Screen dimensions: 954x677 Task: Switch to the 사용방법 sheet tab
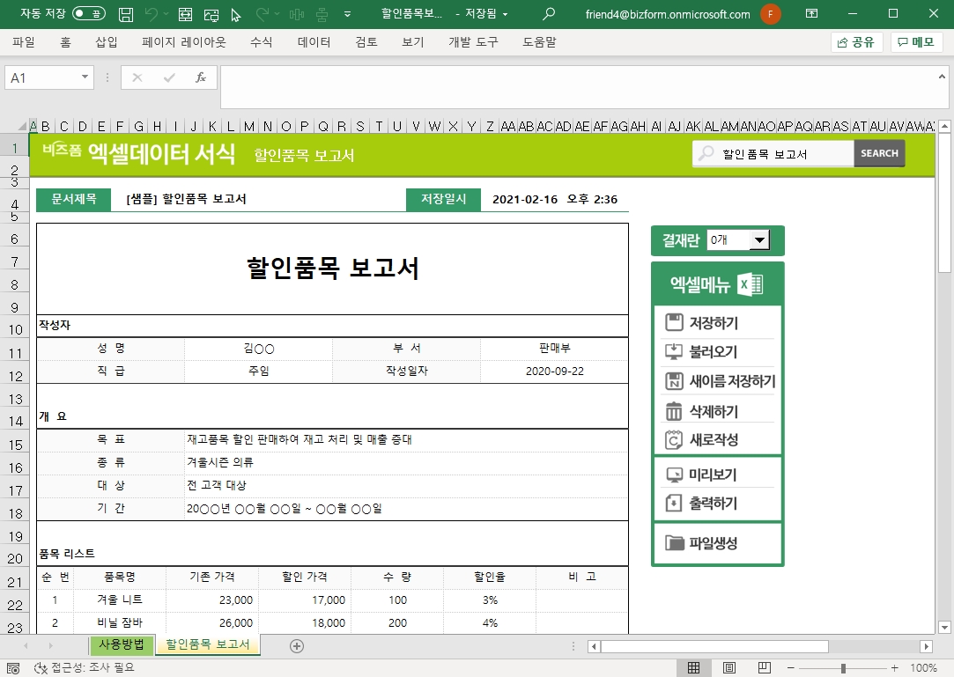(x=122, y=644)
